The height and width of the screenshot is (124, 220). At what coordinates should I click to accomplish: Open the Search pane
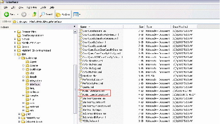coord(46,14)
